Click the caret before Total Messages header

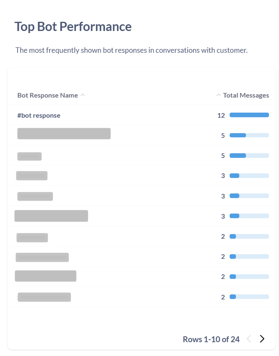click(x=218, y=95)
